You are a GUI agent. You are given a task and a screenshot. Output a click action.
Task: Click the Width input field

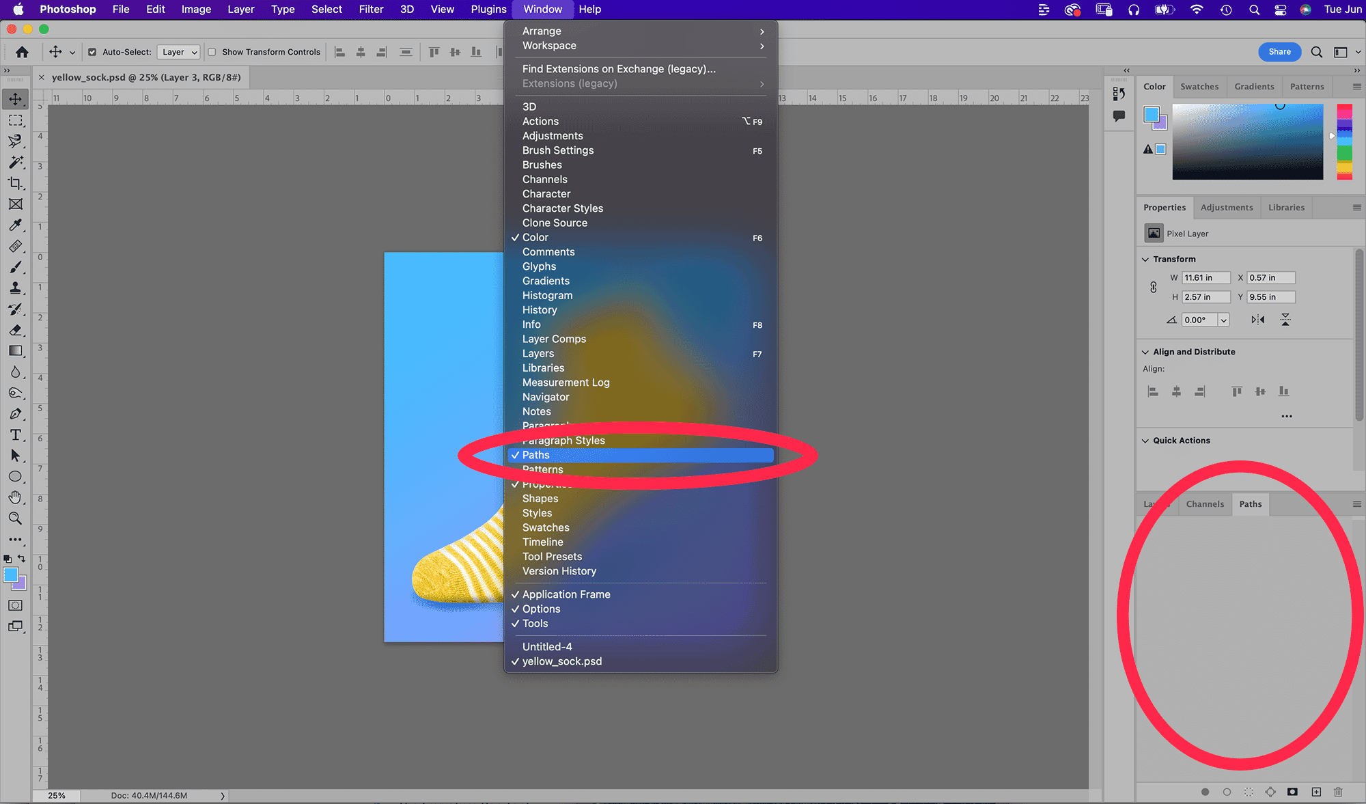click(1205, 278)
